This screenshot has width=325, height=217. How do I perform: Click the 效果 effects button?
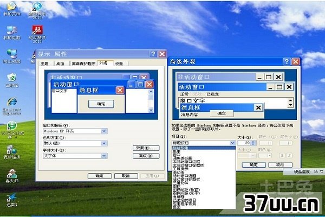tap(146, 148)
